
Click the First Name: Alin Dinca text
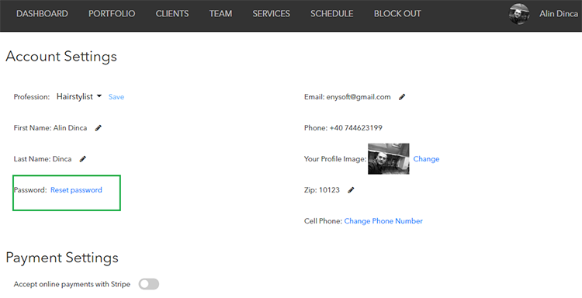click(50, 128)
